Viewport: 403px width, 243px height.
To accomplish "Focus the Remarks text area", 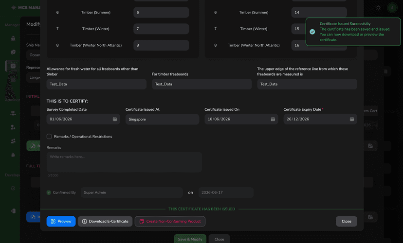I will (x=124, y=162).
